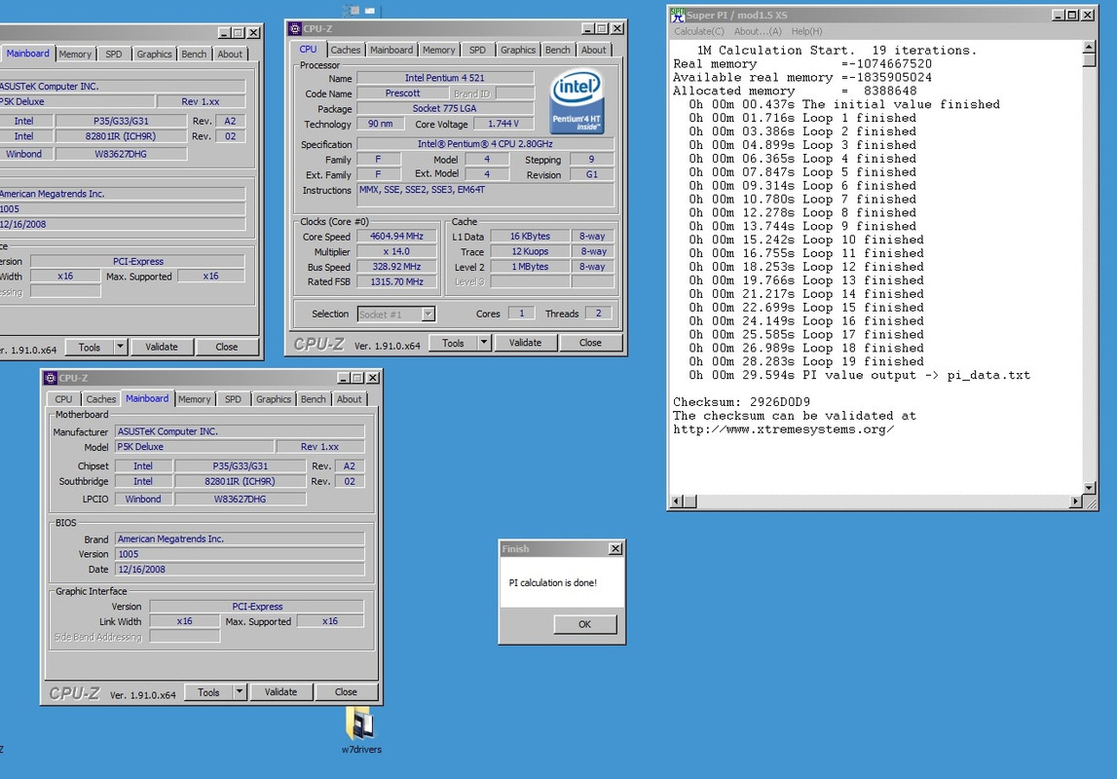Open About menu in Super PI
1117x779 pixels.
(x=758, y=31)
